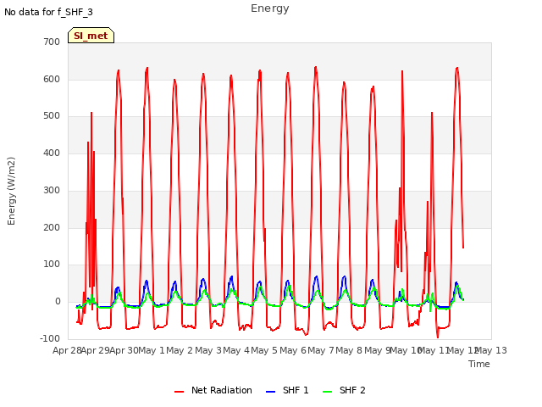The width and height of the screenshot is (542, 407).
Task: Click the 600 y-axis tick label
Action: [52, 79]
